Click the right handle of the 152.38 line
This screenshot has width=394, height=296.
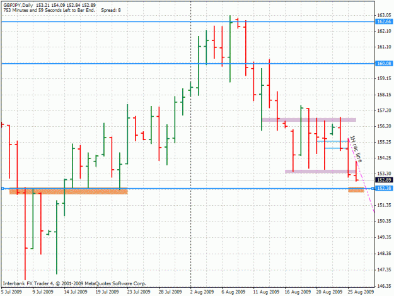(373, 188)
